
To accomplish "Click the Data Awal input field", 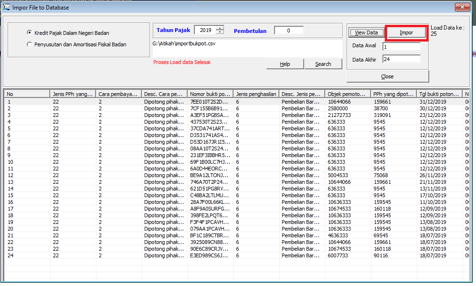I will coord(402,47).
